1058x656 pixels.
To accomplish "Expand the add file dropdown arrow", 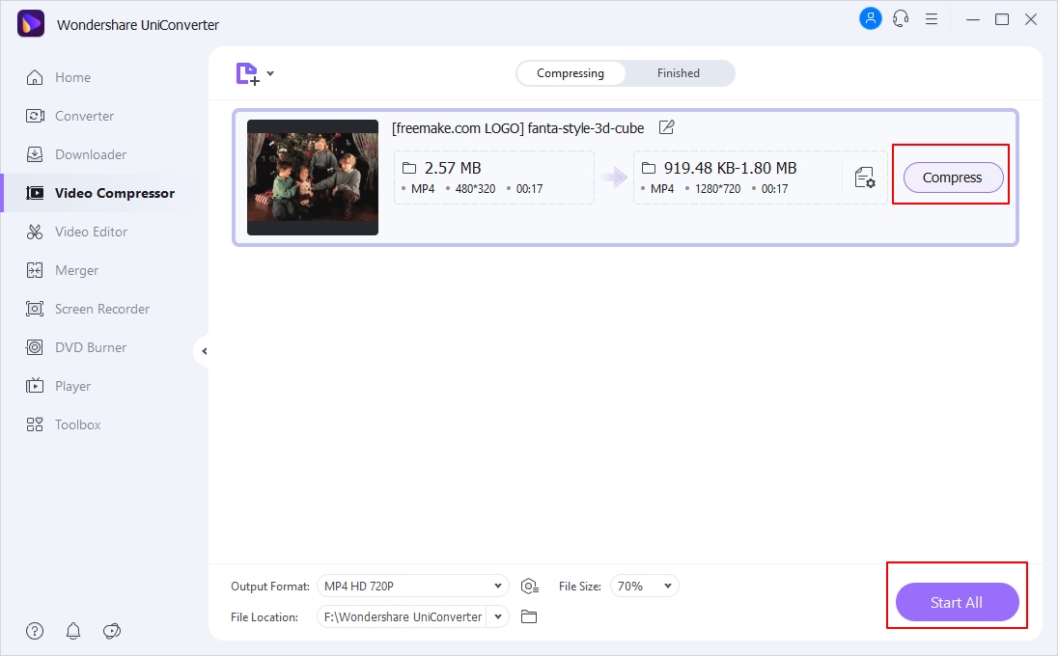I will pos(270,72).
